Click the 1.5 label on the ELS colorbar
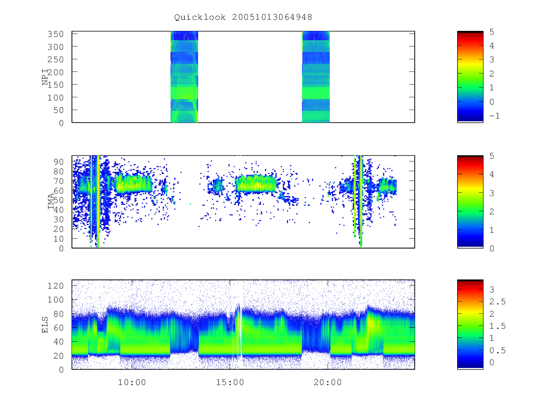The image size is (553, 415). [x=497, y=326]
